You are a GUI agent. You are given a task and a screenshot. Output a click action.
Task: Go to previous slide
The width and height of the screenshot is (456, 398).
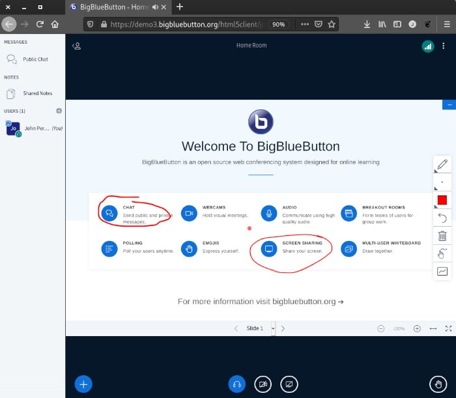[236, 328]
